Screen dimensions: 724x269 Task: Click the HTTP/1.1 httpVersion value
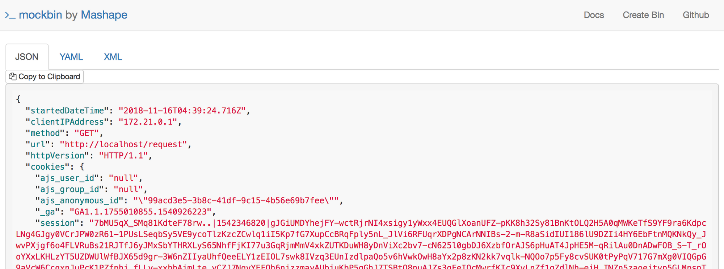[x=123, y=155]
